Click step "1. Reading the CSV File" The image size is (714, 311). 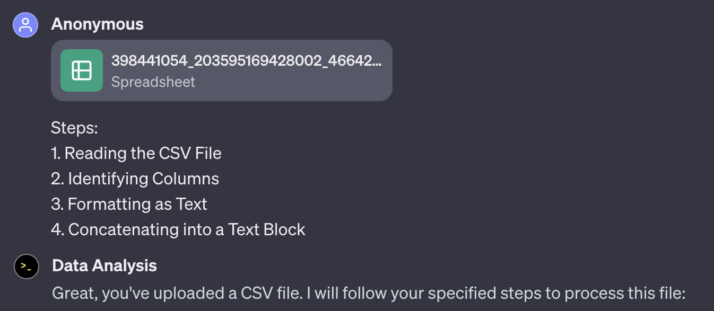(136, 153)
